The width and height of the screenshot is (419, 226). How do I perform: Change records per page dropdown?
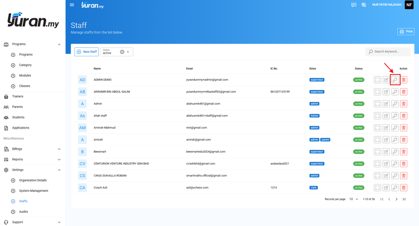click(x=353, y=199)
